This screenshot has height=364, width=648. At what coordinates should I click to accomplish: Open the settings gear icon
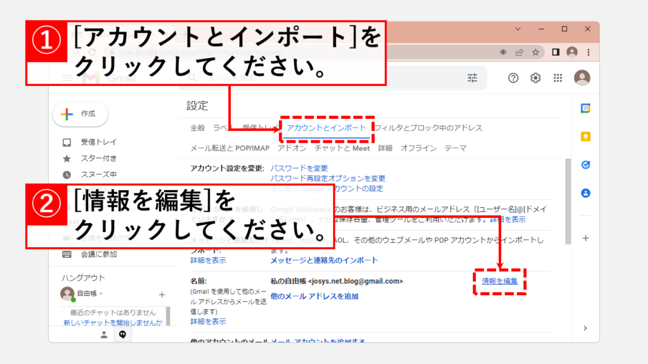coord(535,78)
